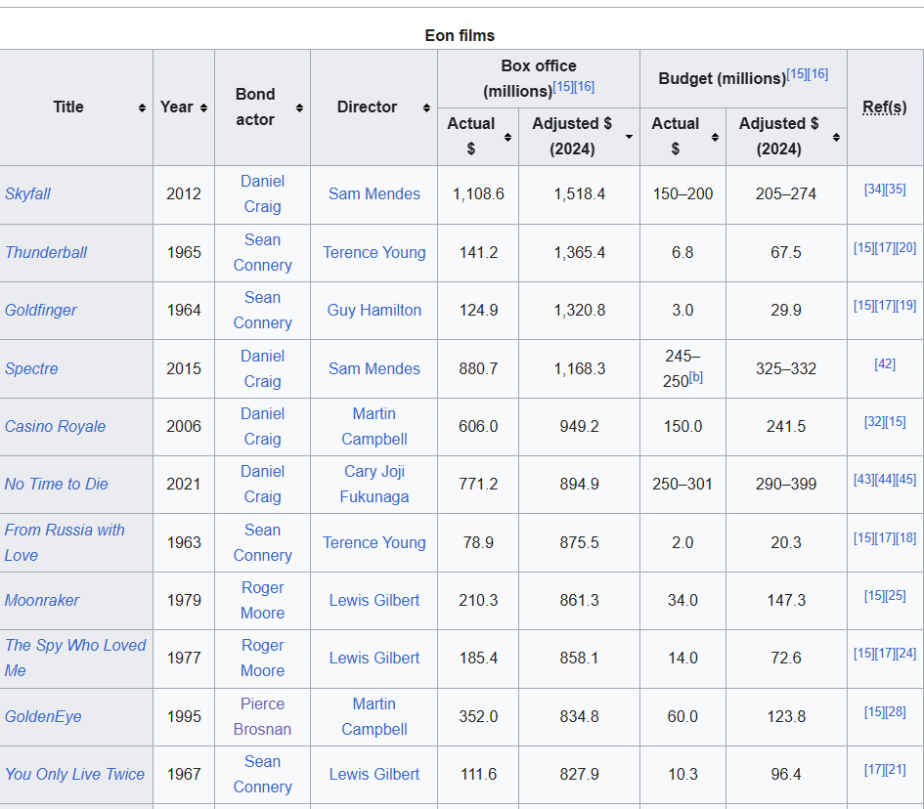Image resolution: width=924 pixels, height=809 pixels.
Task: Click Sam Mendes in Skyfall row
Action: pos(374,193)
